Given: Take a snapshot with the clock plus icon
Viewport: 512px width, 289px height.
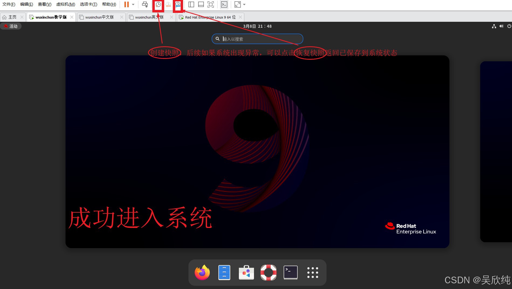Looking at the screenshot, I should click(158, 5).
